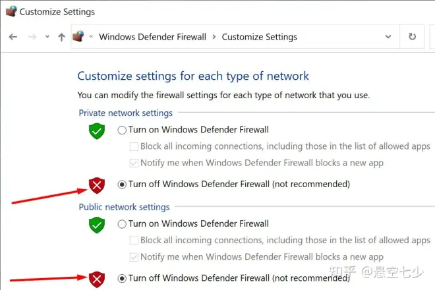Expand the breadcrumb overflow chevron
435x290 pixels.
point(91,37)
